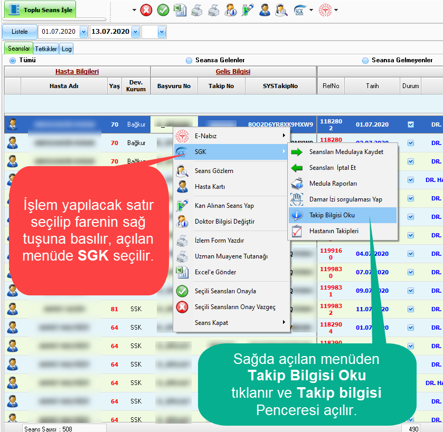Click the Hasta Adı column header

(x=64, y=86)
